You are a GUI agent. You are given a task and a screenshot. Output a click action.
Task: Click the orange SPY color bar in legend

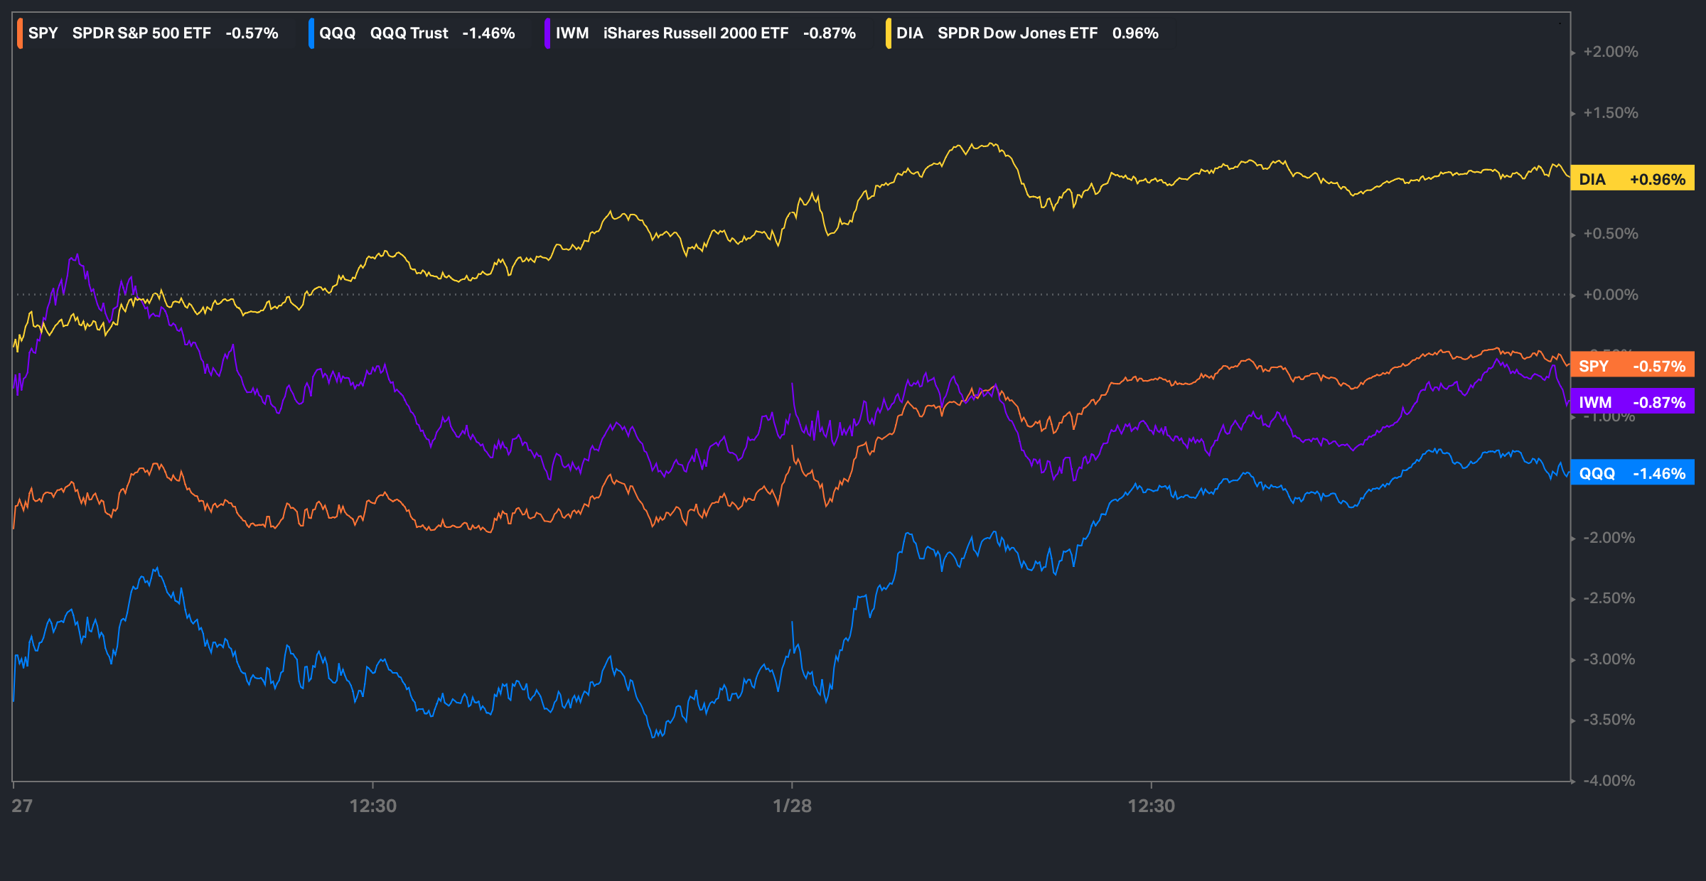(20, 33)
